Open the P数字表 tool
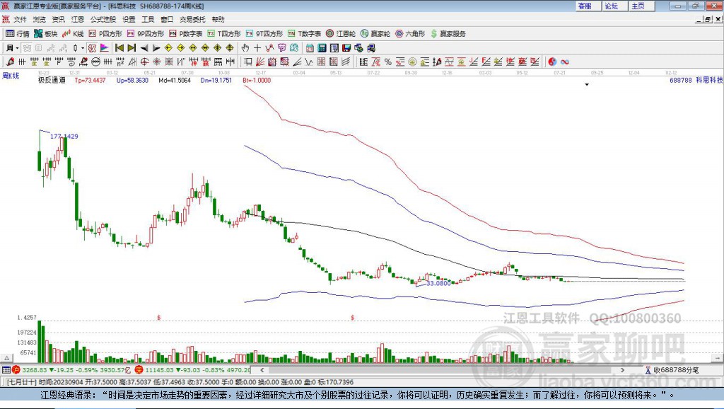The image size is (724, 409). (186, 34)
